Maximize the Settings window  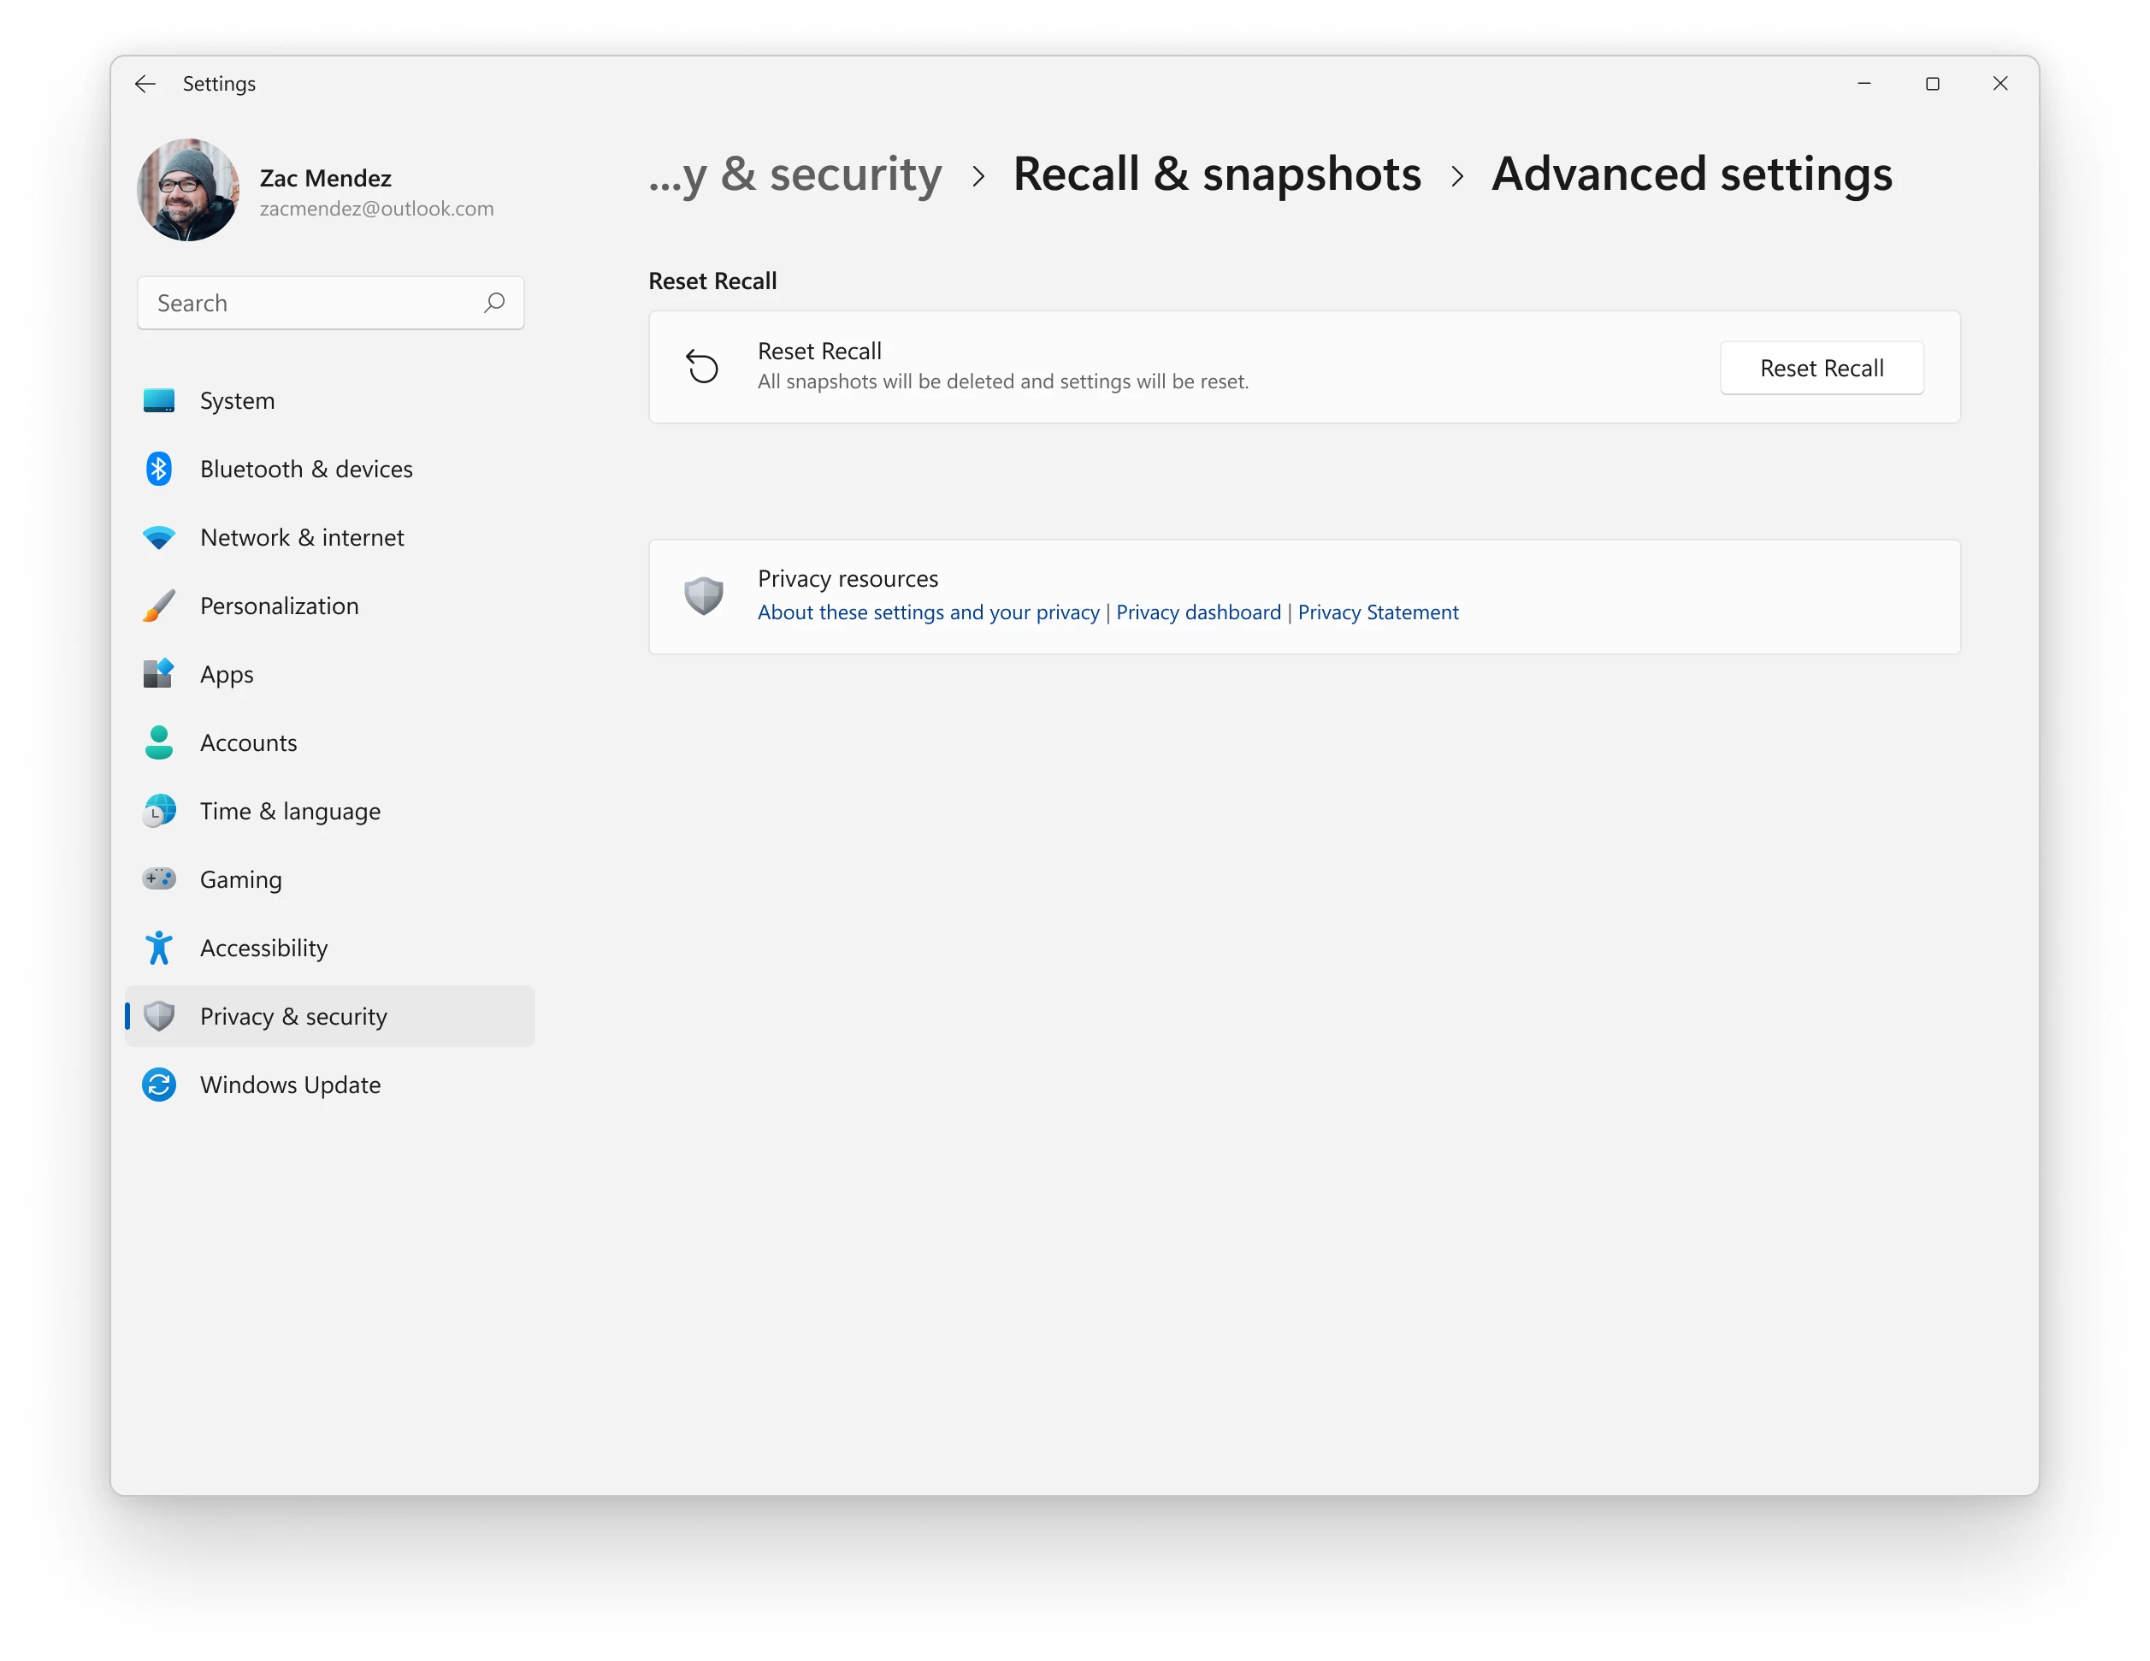tap(1931, 84)
